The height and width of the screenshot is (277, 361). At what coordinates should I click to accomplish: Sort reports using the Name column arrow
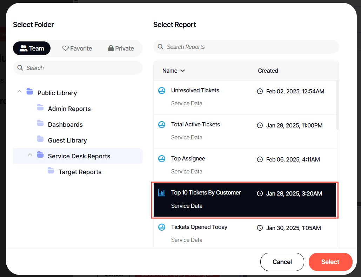pyautogui.click(x=182, y=71)
